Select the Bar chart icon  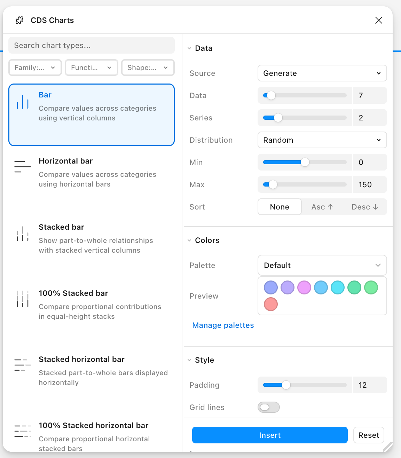(x=23, y=102)
